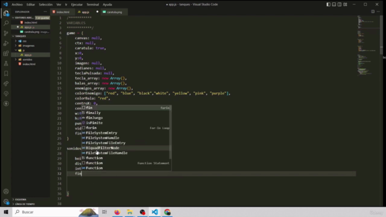This screenshot has height=217, width=386.
Task: Split the editor to the right
Action: click(x=373, y=11)
